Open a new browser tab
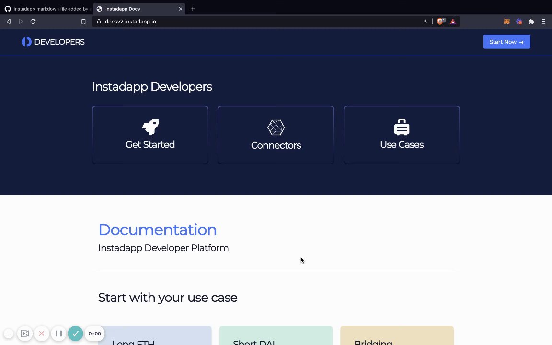552x345 pixels. (193, 9)
